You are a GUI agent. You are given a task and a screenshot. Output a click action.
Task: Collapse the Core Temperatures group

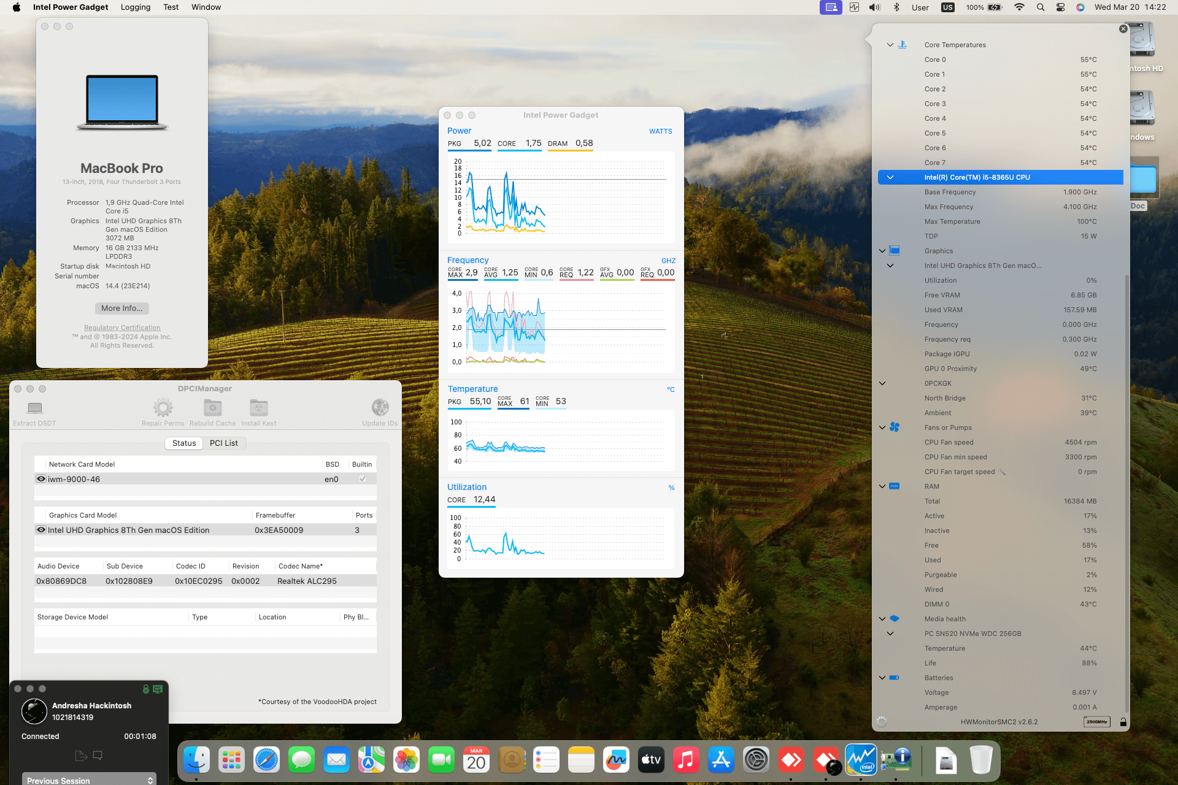point(890,45)
